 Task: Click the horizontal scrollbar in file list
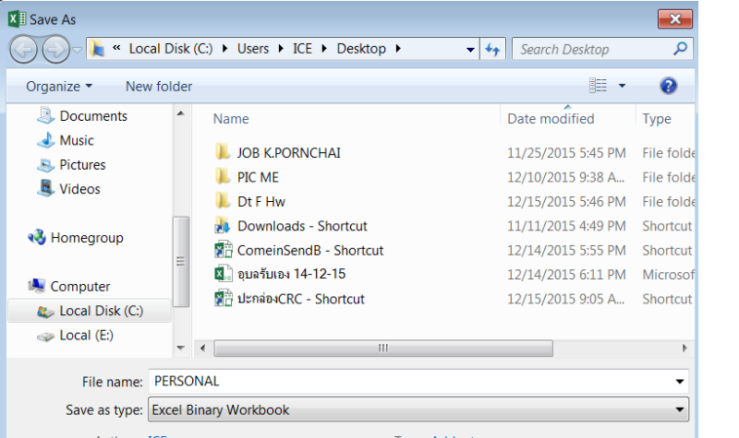pyautogui.click(x=381, y=348)
